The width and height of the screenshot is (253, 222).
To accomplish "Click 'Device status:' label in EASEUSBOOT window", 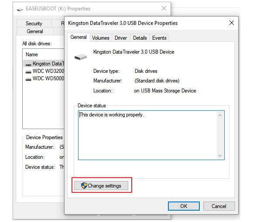I will coord(40,167).
